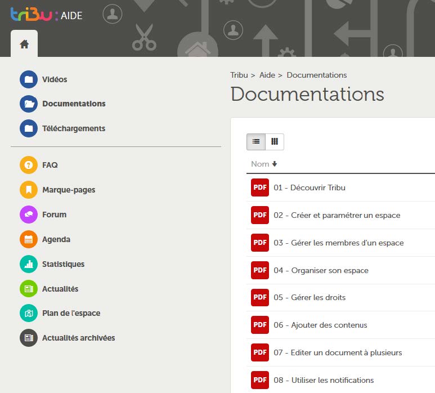Select Documentations in the sidebar

click(x=74, y=104)
